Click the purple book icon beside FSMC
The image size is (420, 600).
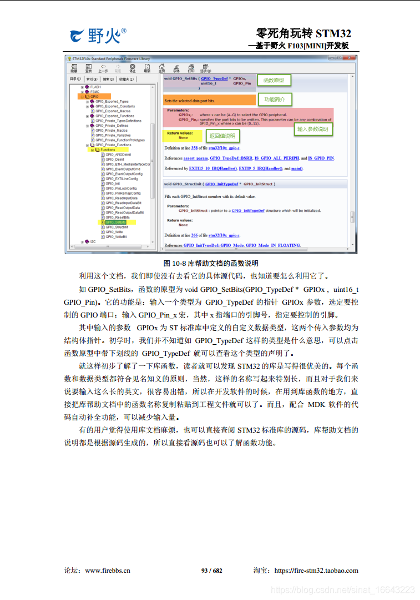[x=87, y=92]
